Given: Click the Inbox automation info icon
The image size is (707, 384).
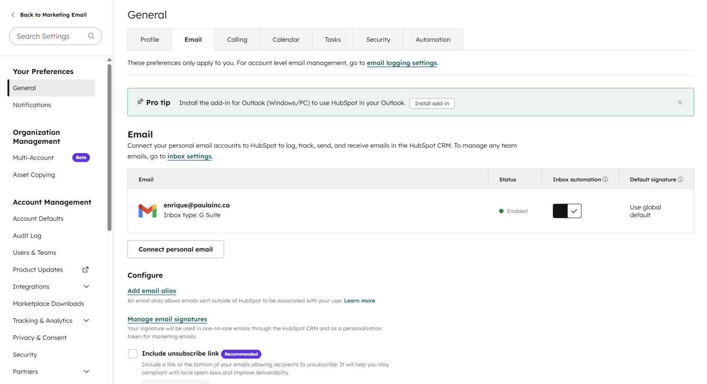Looking at the screenshot, I should coord(605,179).
